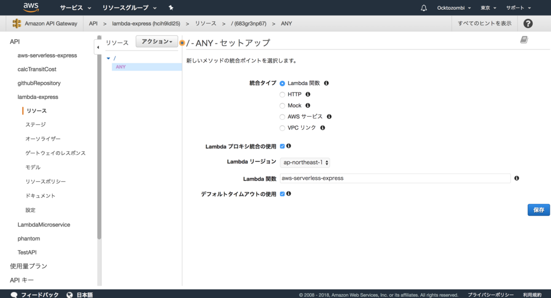Open モデル in sidebar
Viewport: 551px width, 298px height.
pyautogui.click(x=33, y=167)
